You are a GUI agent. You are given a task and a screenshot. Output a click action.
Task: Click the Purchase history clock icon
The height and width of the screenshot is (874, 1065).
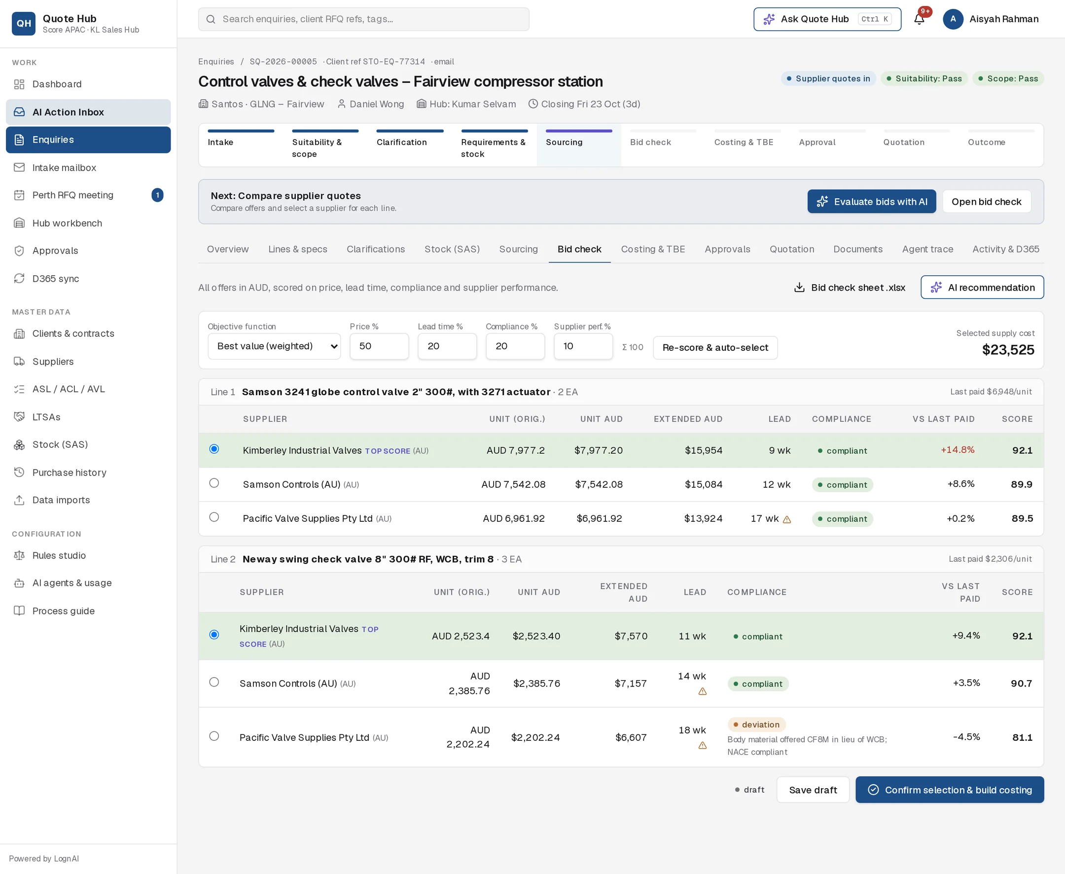coord(19,472)
